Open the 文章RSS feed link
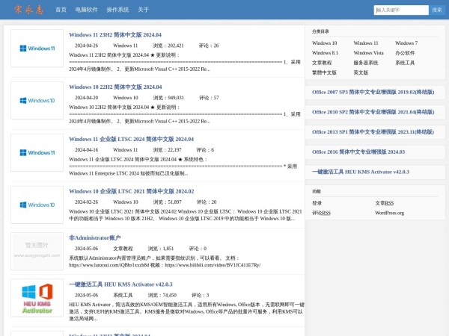 385,203
